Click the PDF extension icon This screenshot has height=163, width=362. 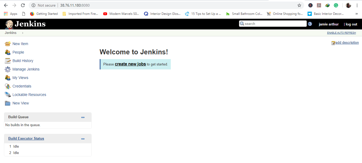319,5
